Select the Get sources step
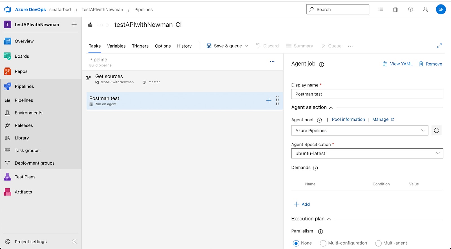This screenshot has width=451, height=249. [185, 79]
